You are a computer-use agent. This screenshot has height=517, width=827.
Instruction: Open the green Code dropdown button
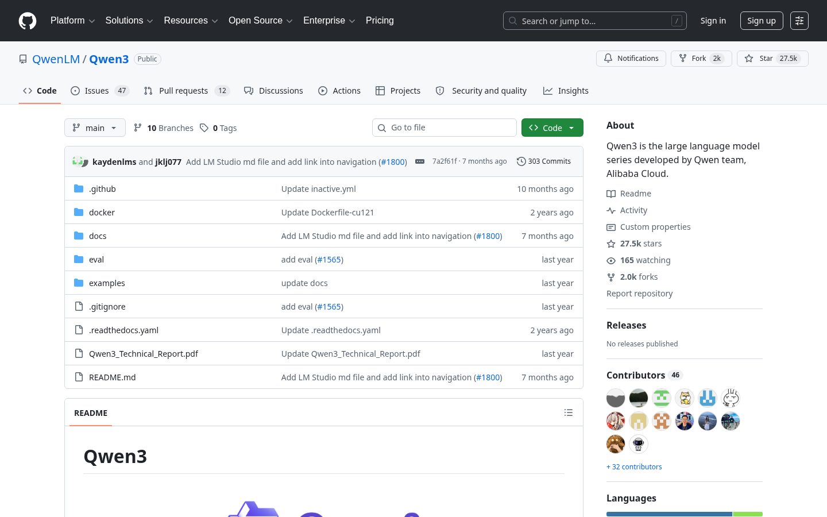(552, 128)
